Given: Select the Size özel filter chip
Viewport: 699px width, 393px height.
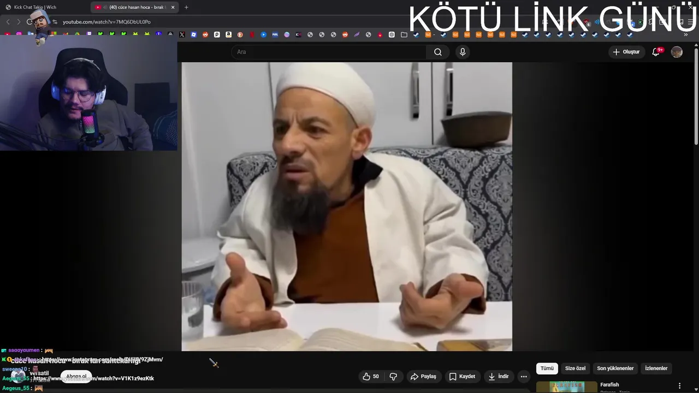Looking at the screenshot, I should 575,368.
